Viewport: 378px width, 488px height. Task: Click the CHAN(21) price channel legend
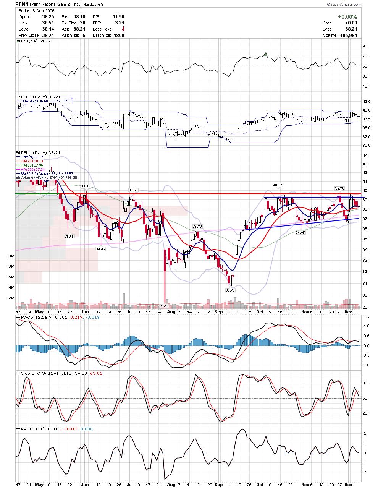pyautogui.click(x=45, y=101)
